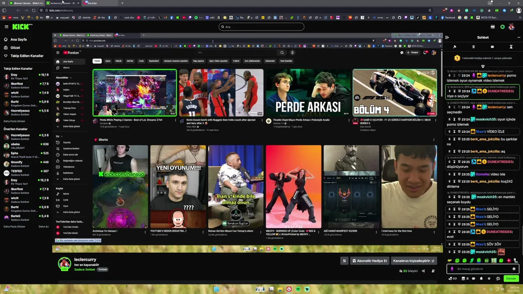Select Müzik filter chip in streamed YouTube

(118, 61)
